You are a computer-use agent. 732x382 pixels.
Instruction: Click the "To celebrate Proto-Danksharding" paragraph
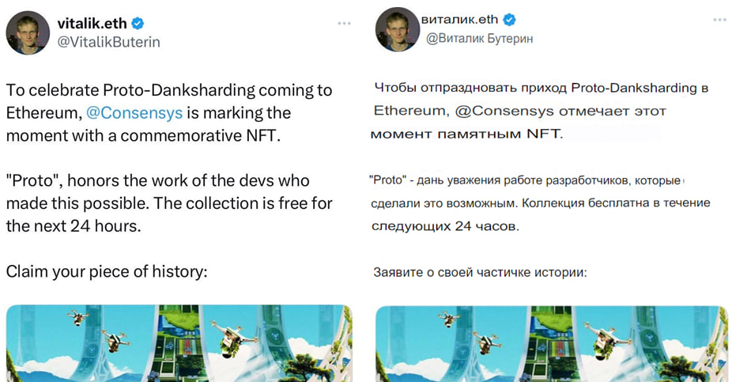tap(169, 113)
